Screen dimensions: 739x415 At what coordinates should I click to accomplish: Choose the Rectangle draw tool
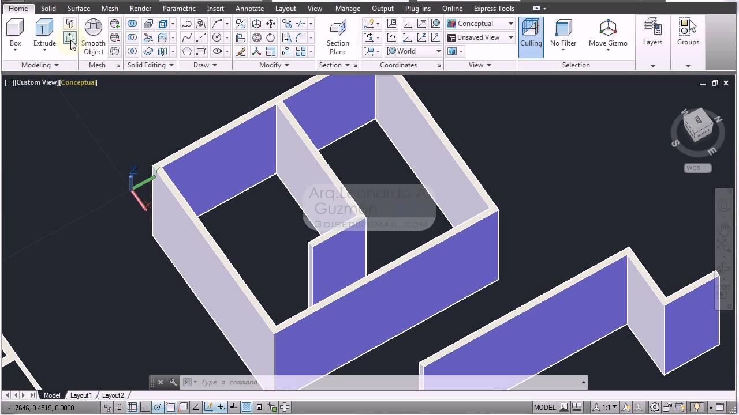coord(201,51)
